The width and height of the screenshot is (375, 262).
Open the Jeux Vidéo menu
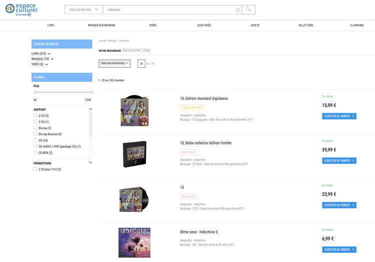click(204, 25)
